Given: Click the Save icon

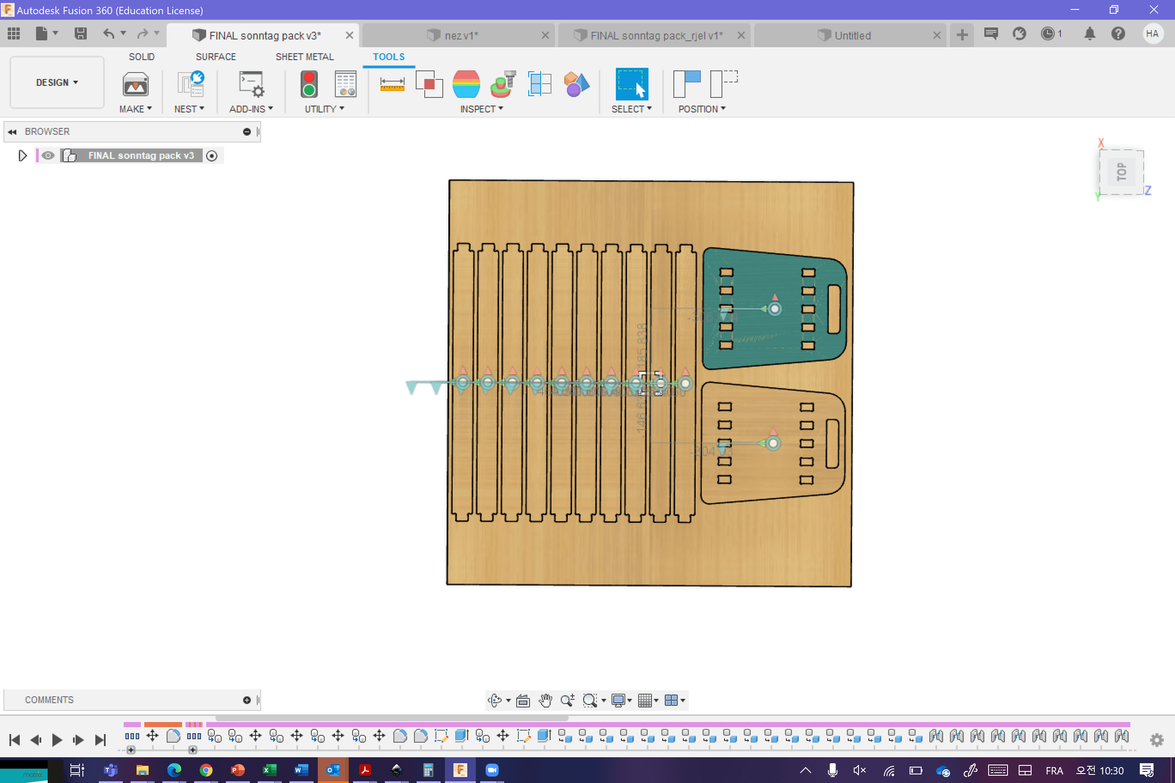Looking at the screenshot, I should pos(80,34).
